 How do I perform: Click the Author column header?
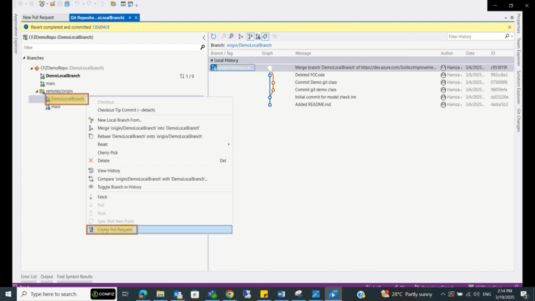[x=447, y=53]
